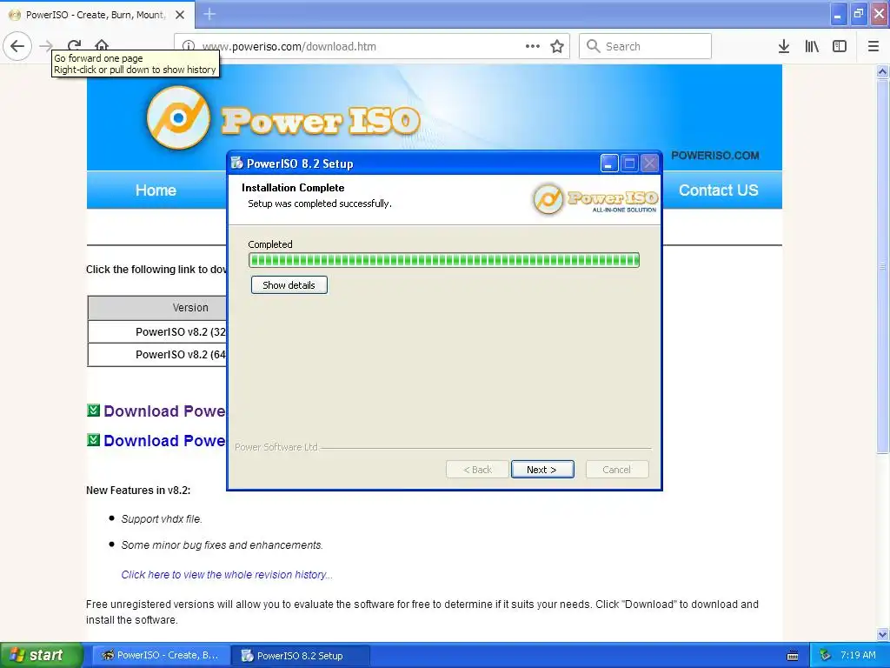Click the POWERISO.COM text in banner
The image size is (890, 668).
[x=715, y=156]
